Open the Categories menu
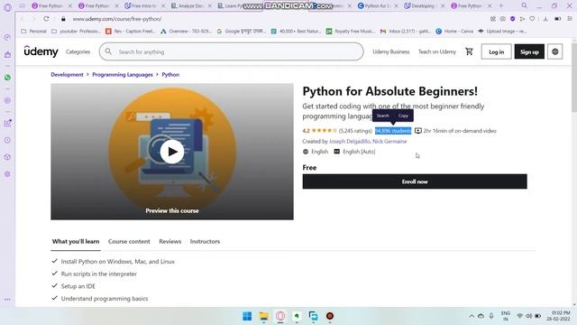The image size is (577, 325). point(78,52)
